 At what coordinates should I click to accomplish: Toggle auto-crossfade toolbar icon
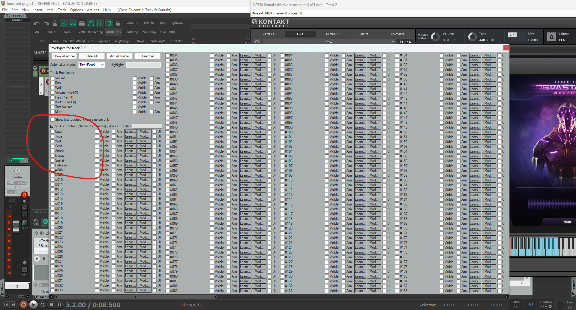coord(64,23)
